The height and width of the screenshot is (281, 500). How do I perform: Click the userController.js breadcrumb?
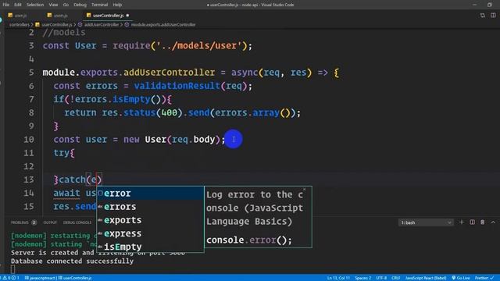pyautogui.click(x=57, y=24)
